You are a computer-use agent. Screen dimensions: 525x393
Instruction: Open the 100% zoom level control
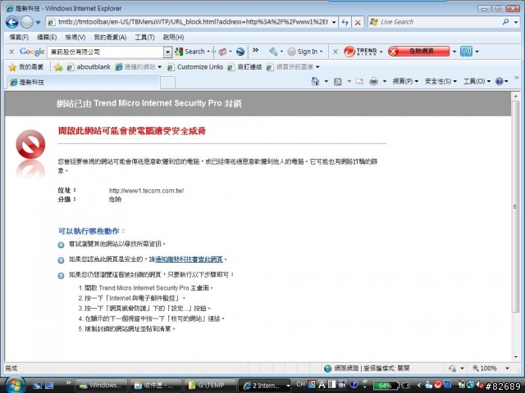tap(491, 368)
